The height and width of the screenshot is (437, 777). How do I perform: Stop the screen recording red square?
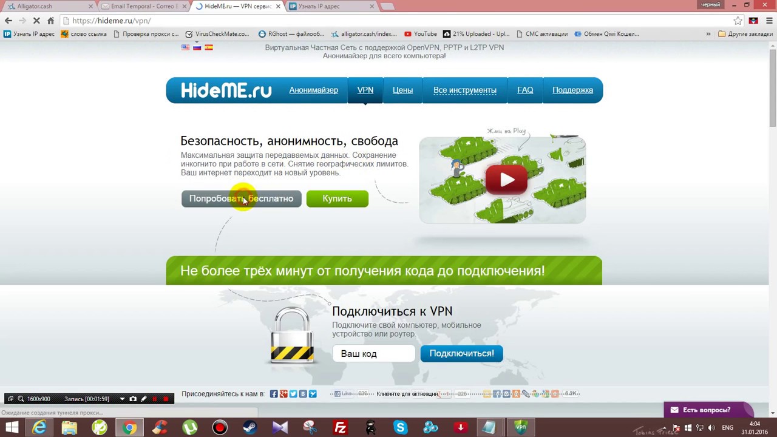pyautogui.click(x=165, y=399)
